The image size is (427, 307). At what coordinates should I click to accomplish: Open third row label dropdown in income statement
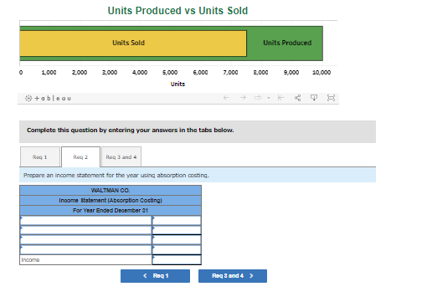pos(85,240)
